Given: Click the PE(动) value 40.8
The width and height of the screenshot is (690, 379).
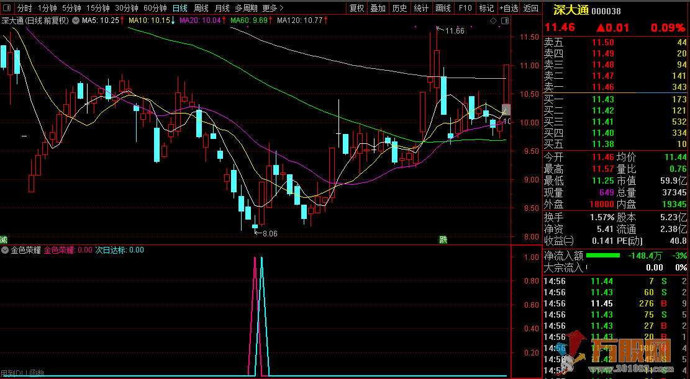Looking at the screenshot, I should tap(678, 241).
